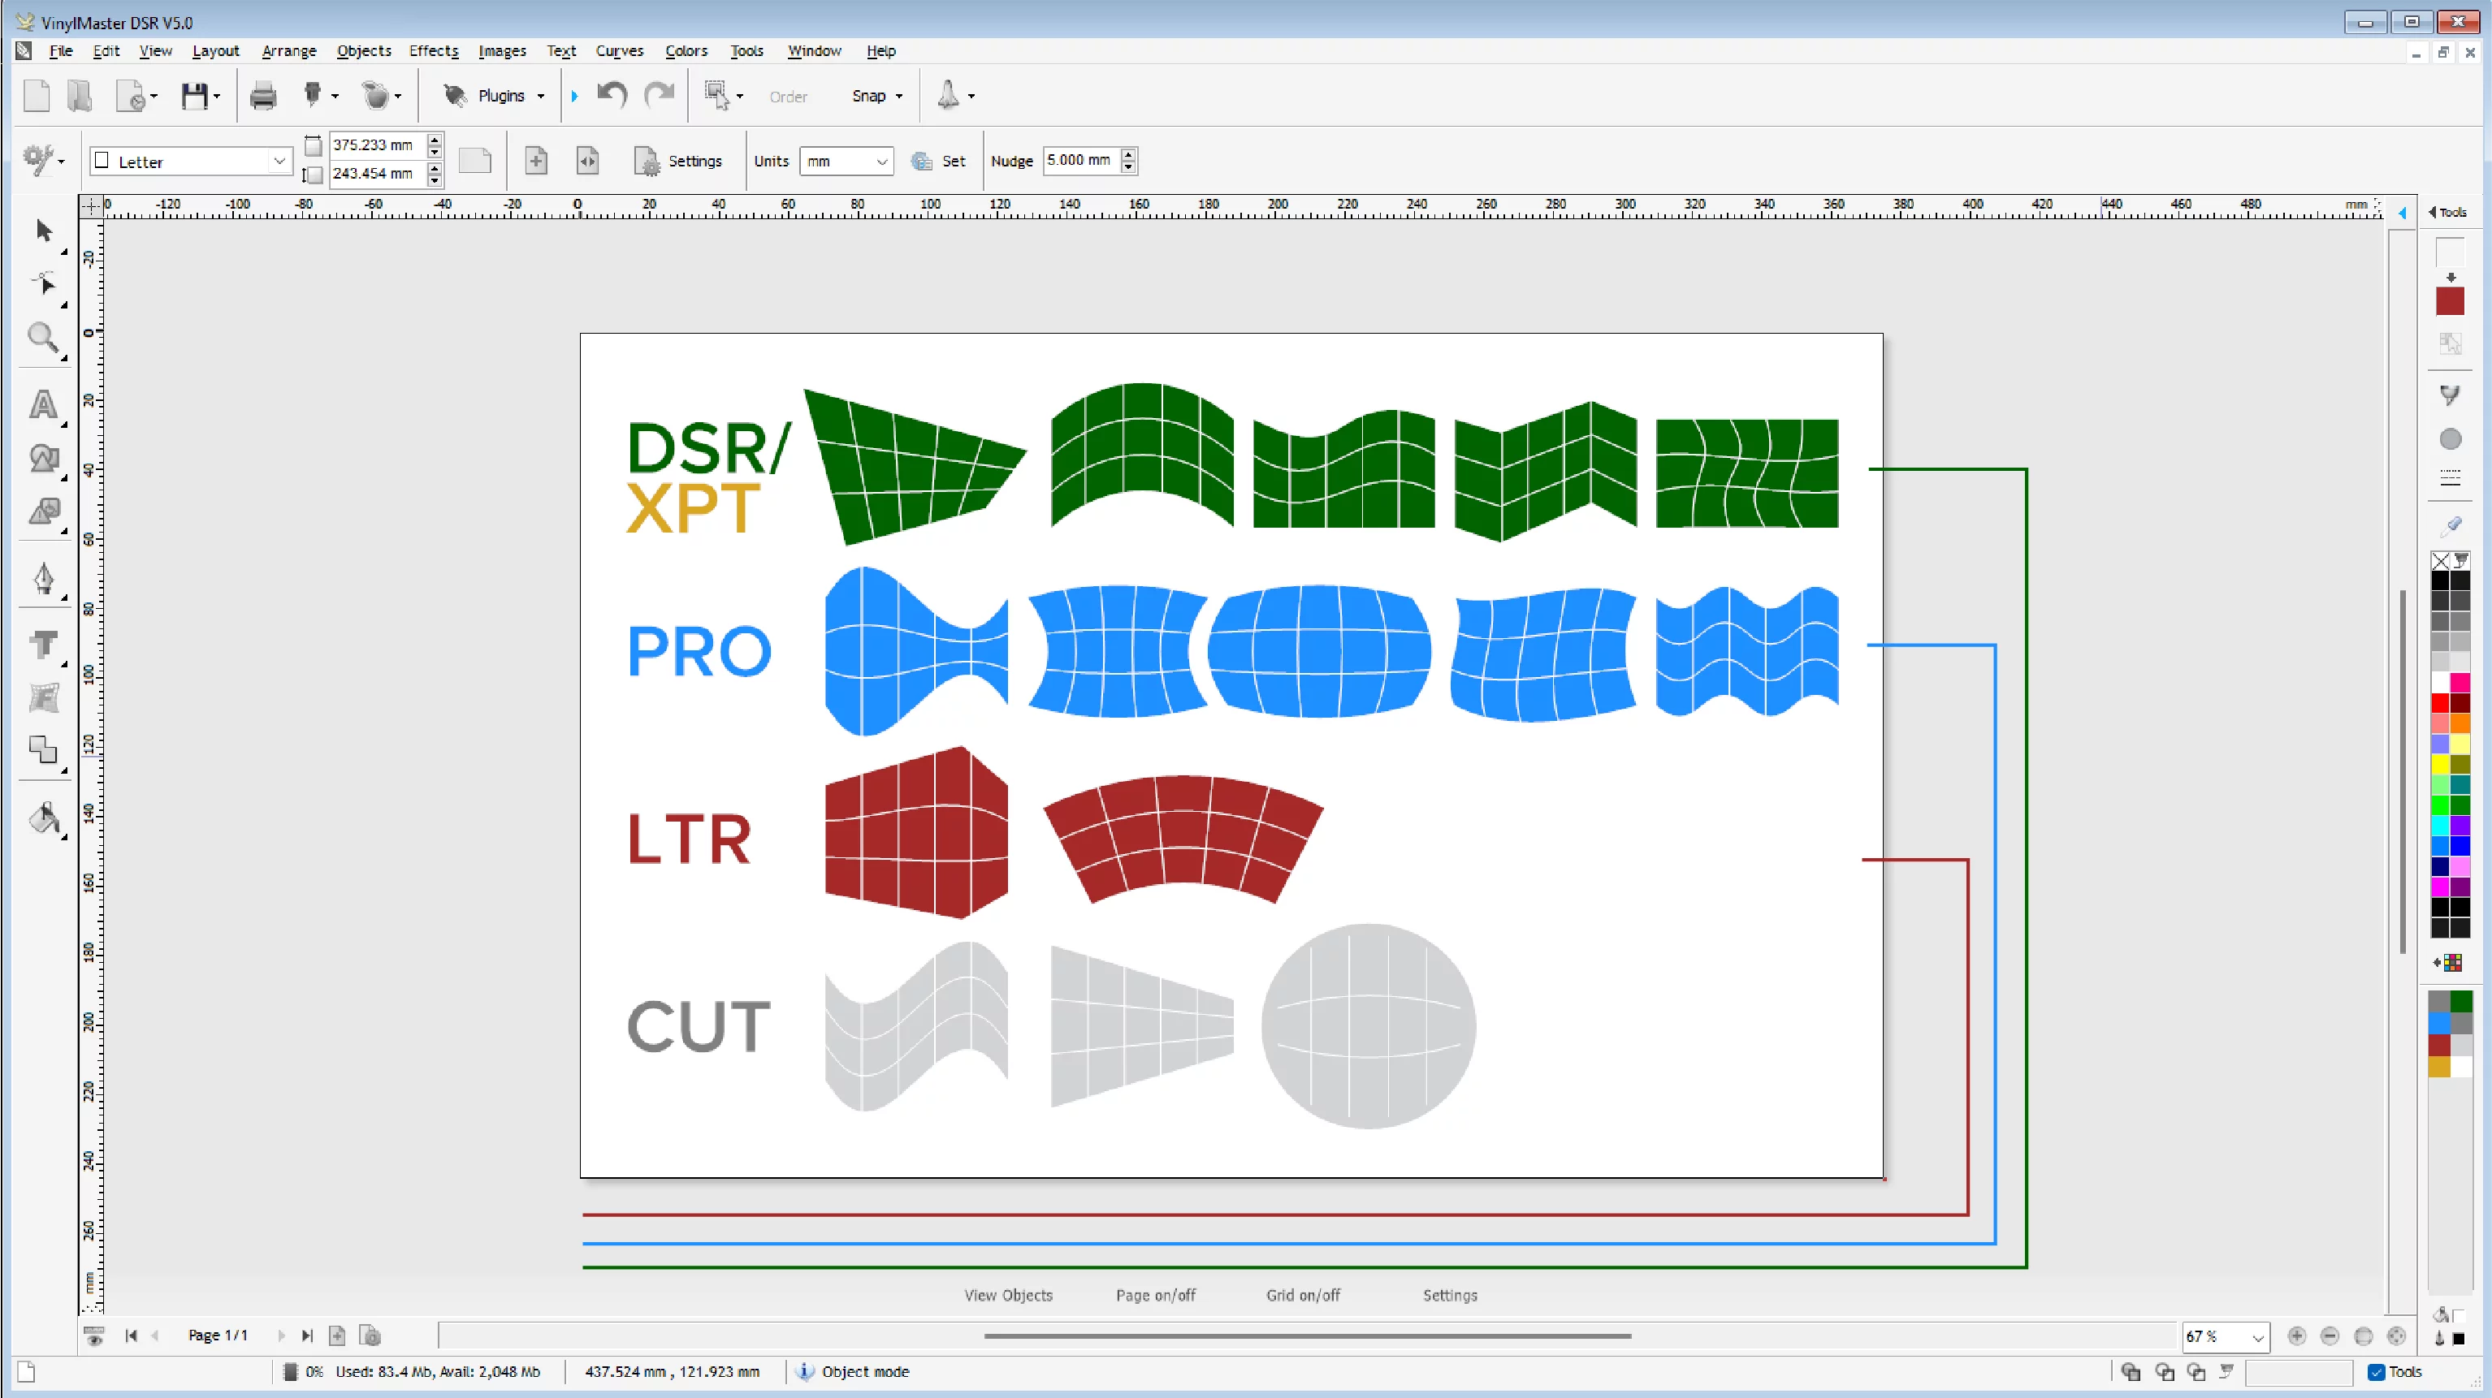Open the Colors menu
This screenshot has height=1398, width=2492.
686,50
